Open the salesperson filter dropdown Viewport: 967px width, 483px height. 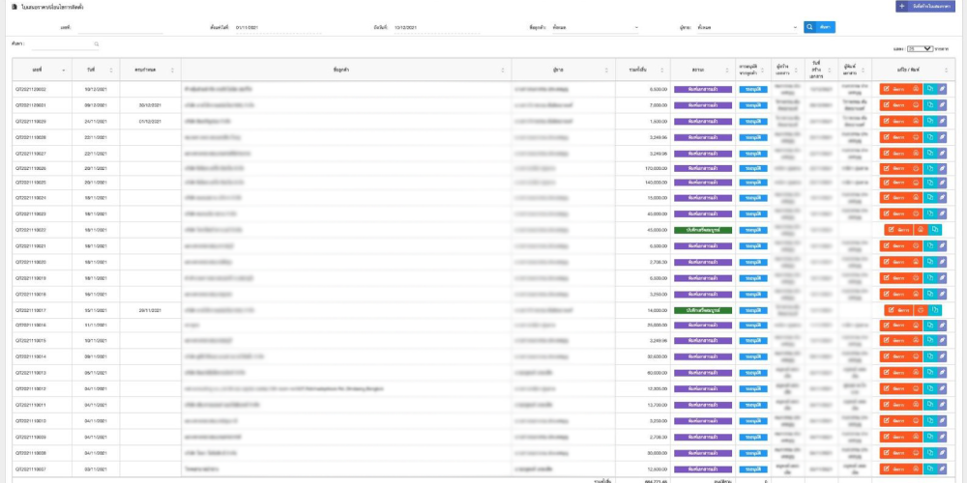pos(747,28)
